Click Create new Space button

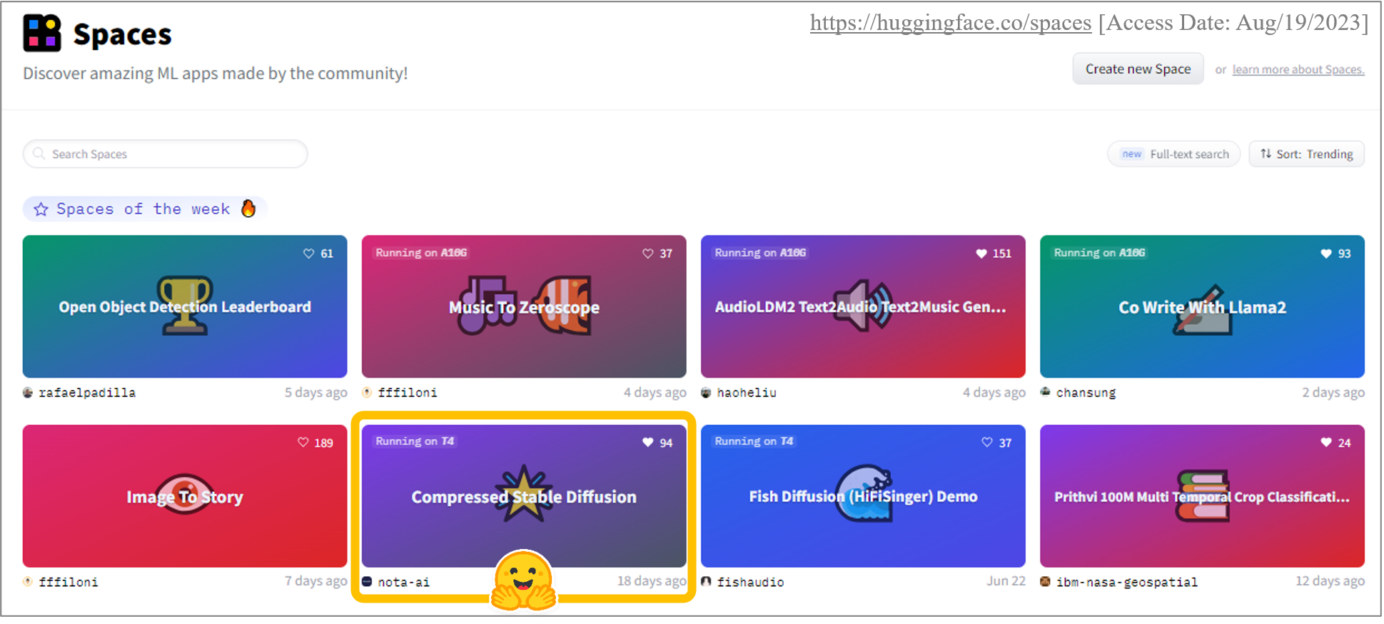click(x=1138, y=69)
